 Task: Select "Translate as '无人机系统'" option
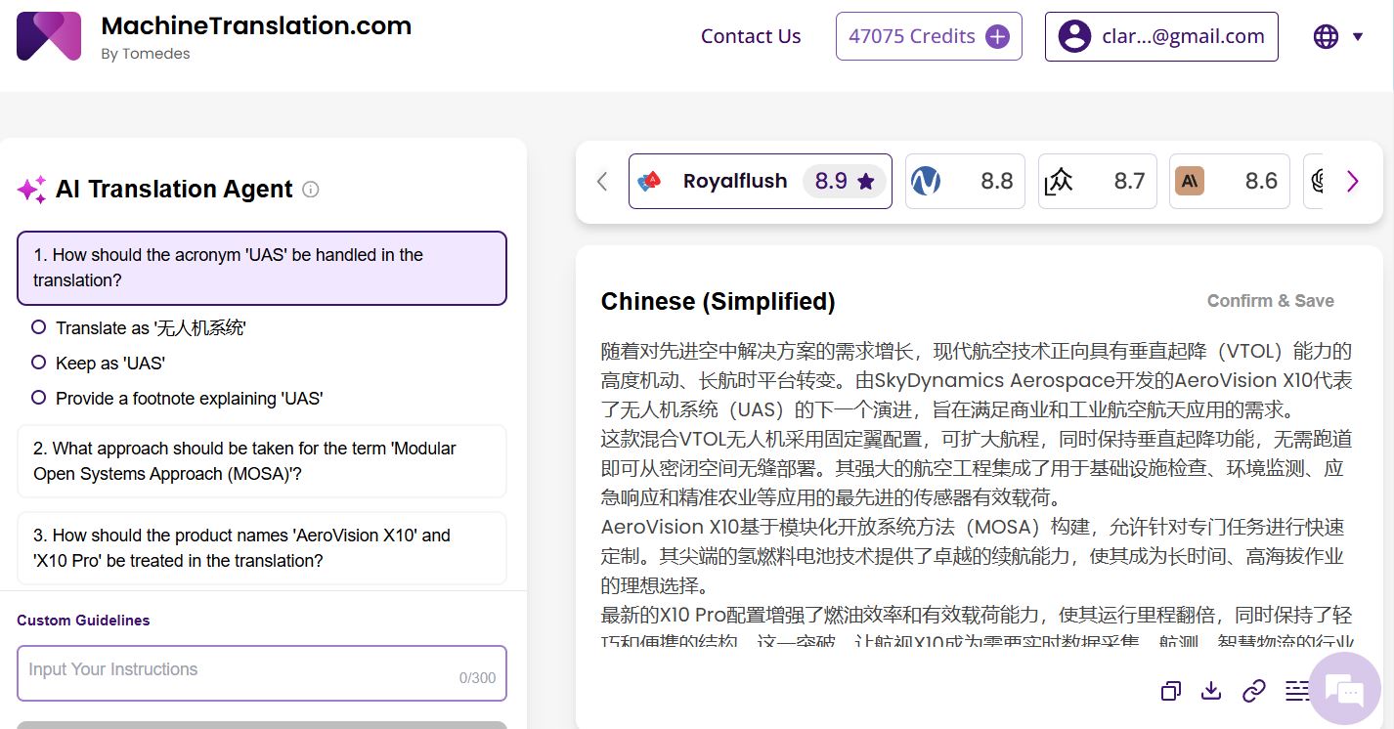(39, 327)
